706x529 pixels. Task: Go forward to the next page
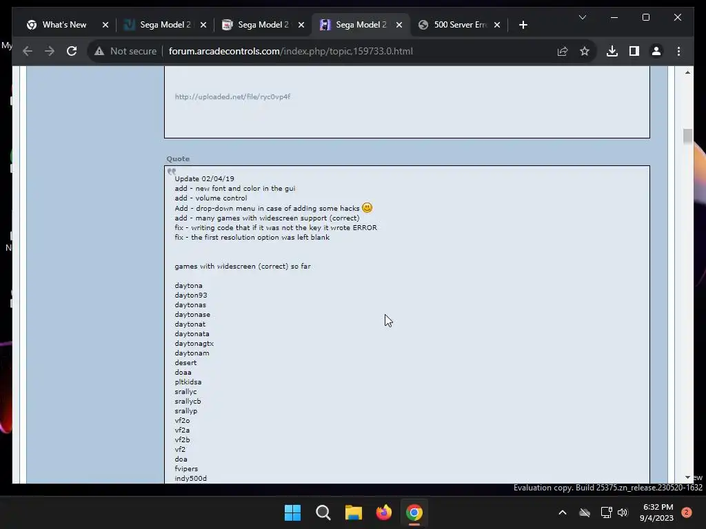(x=50, y=51)
